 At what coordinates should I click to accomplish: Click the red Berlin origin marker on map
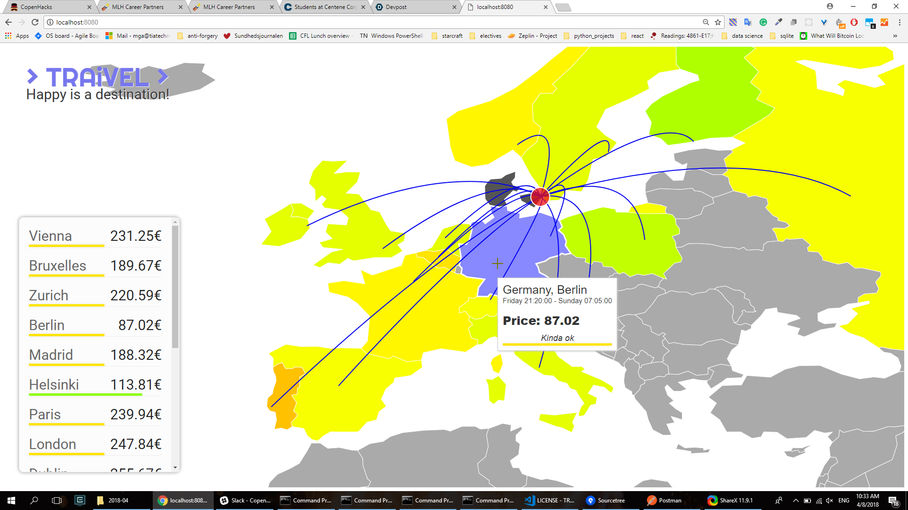point(540,196)
